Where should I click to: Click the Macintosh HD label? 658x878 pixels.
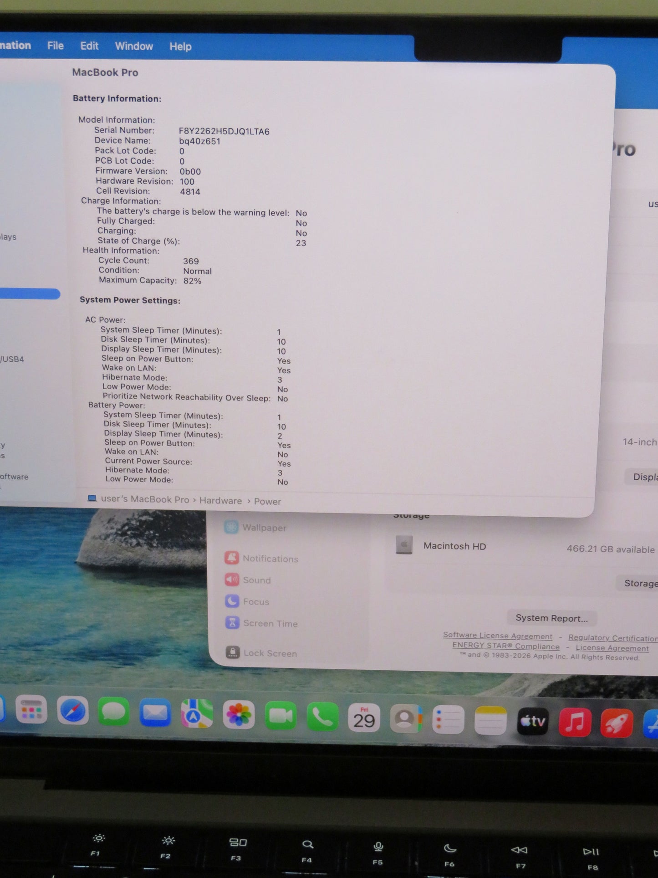point(454,546)
